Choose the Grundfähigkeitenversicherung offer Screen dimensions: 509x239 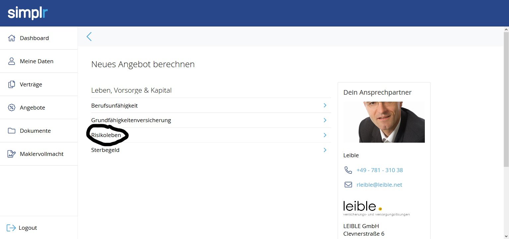211,120
